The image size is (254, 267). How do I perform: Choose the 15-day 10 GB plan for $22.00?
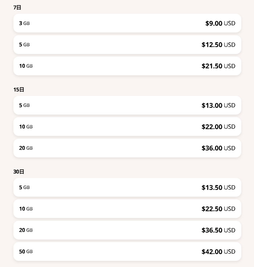[x=127, y=126]
